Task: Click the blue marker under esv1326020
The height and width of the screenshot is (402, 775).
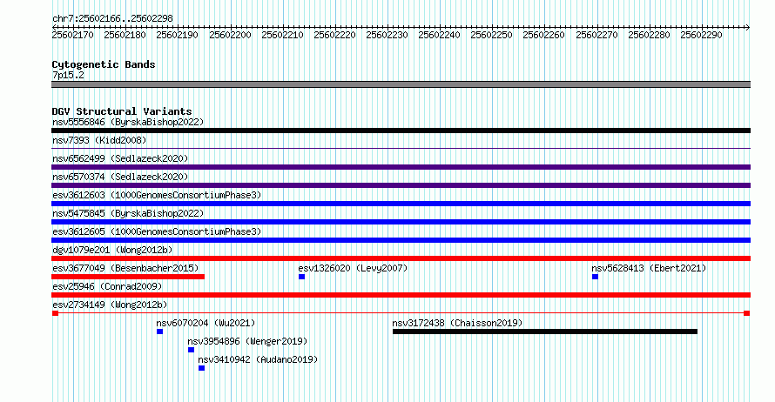Action: 301,277
